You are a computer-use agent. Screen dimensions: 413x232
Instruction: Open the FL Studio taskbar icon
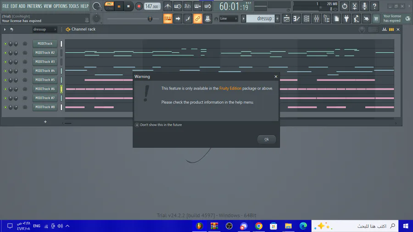tap(200, 226)
